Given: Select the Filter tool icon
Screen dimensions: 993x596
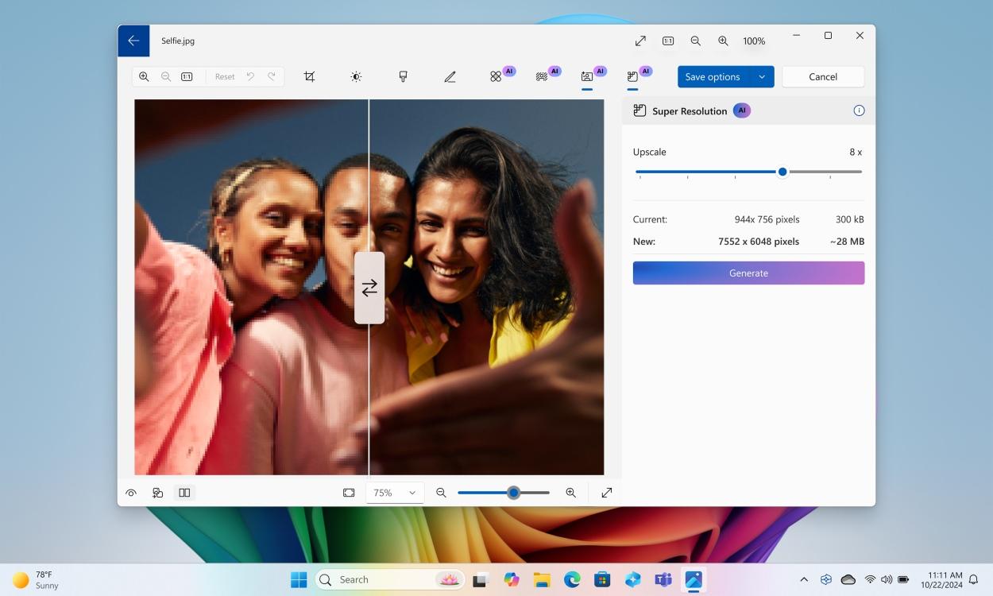Looking at the screenshot, I should tap(403, 76).
